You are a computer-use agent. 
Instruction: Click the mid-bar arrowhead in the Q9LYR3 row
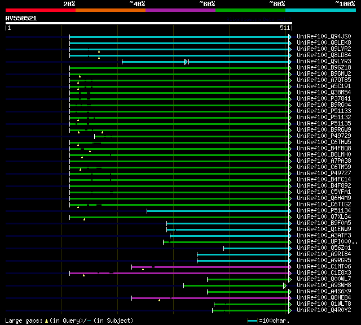point(186,62)
